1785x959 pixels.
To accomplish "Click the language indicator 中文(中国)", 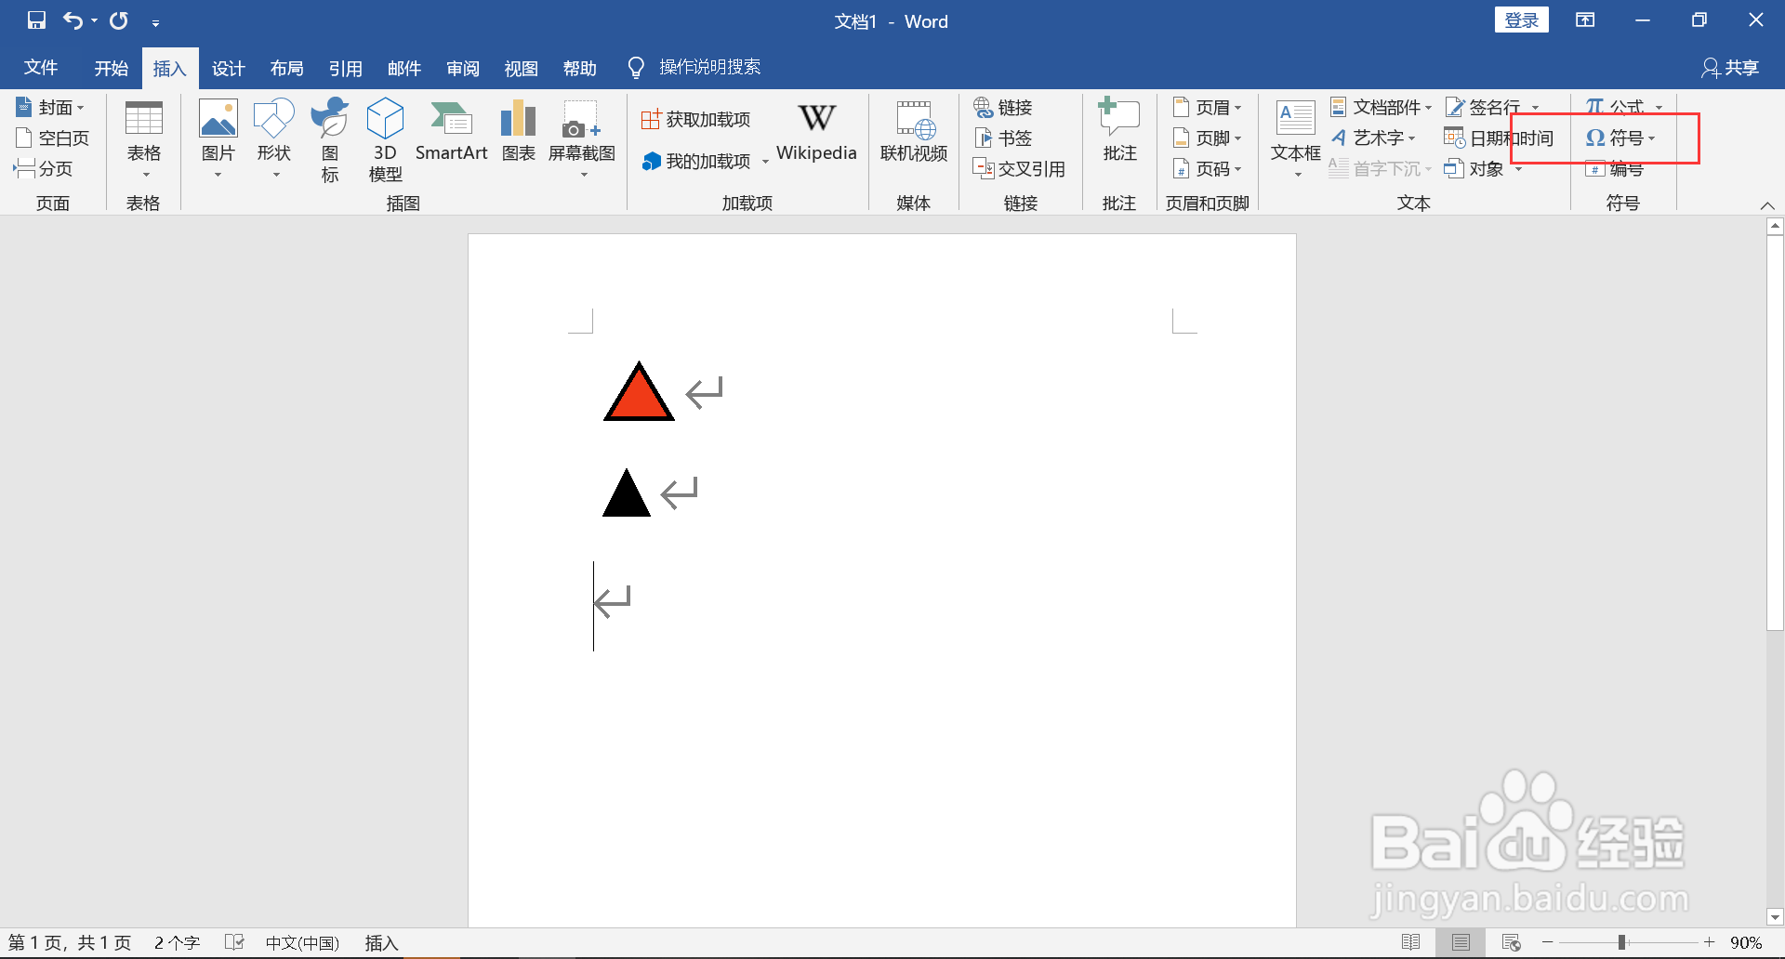I will [x=302, y=942].
